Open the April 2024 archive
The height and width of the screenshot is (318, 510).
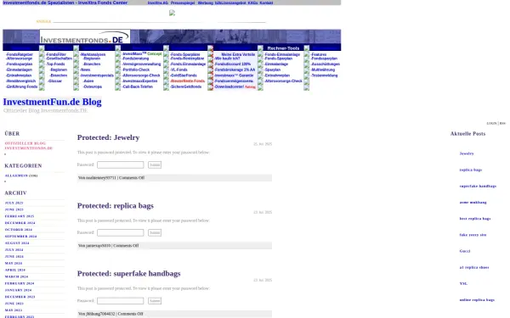(x=15, y=270)
